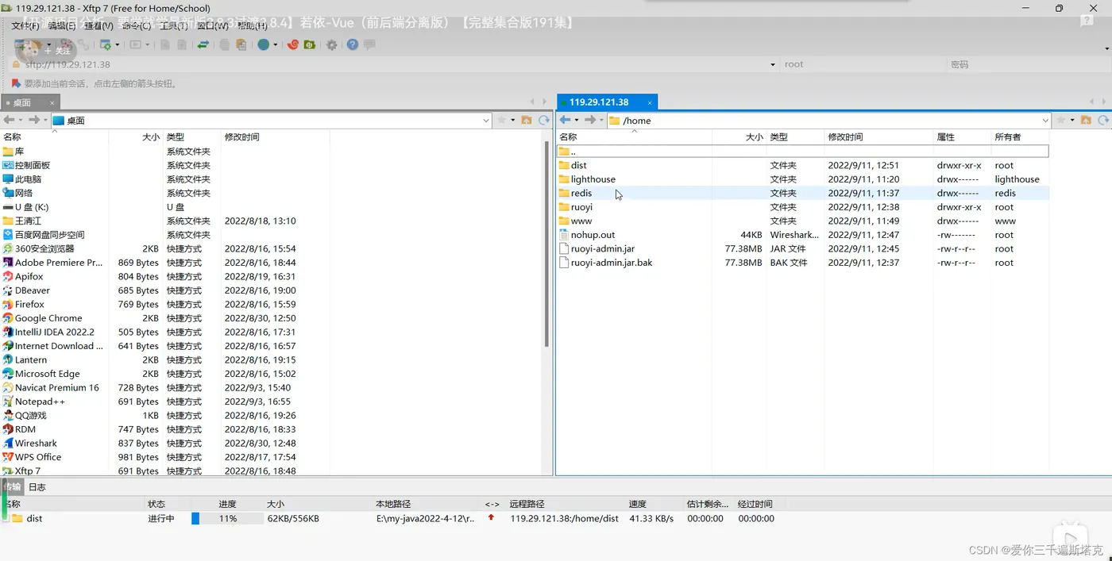Go forward in the local 桌面 pane
The height and width of the screenshot is (561, 1112).
33,120
